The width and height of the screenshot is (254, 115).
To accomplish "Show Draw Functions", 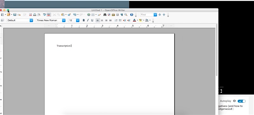I will pyautogui.click(x=99, y=15).
